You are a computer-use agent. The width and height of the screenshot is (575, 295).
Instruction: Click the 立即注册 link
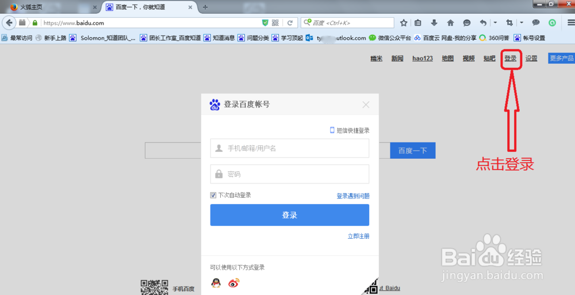pyautogui.click(x=358, y=236)
